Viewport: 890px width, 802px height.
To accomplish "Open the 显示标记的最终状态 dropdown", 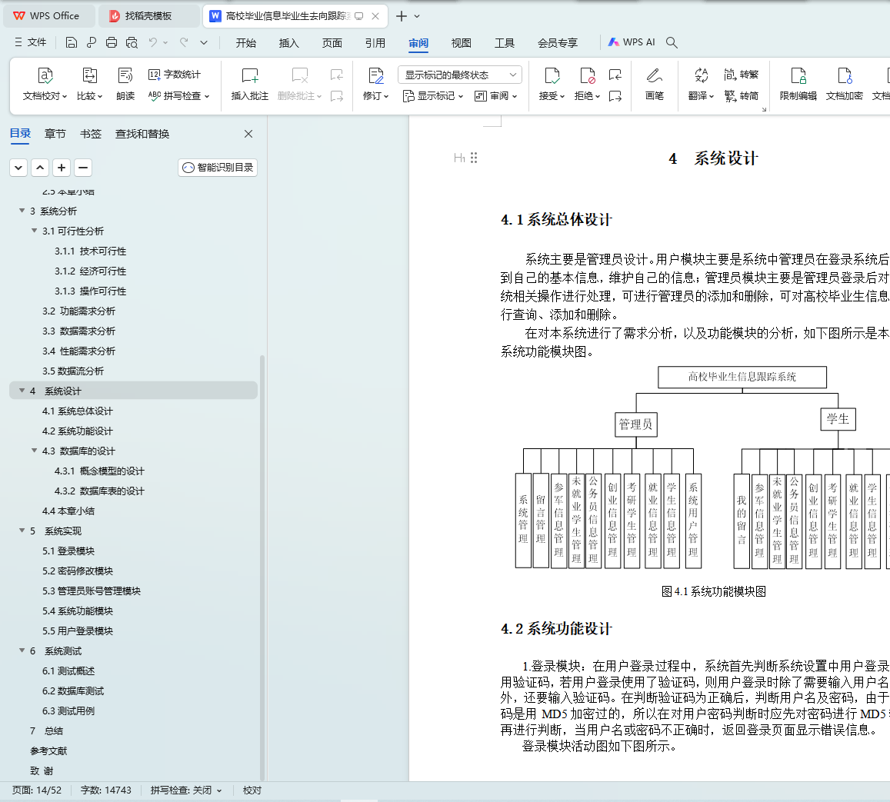I will (460, 75).
